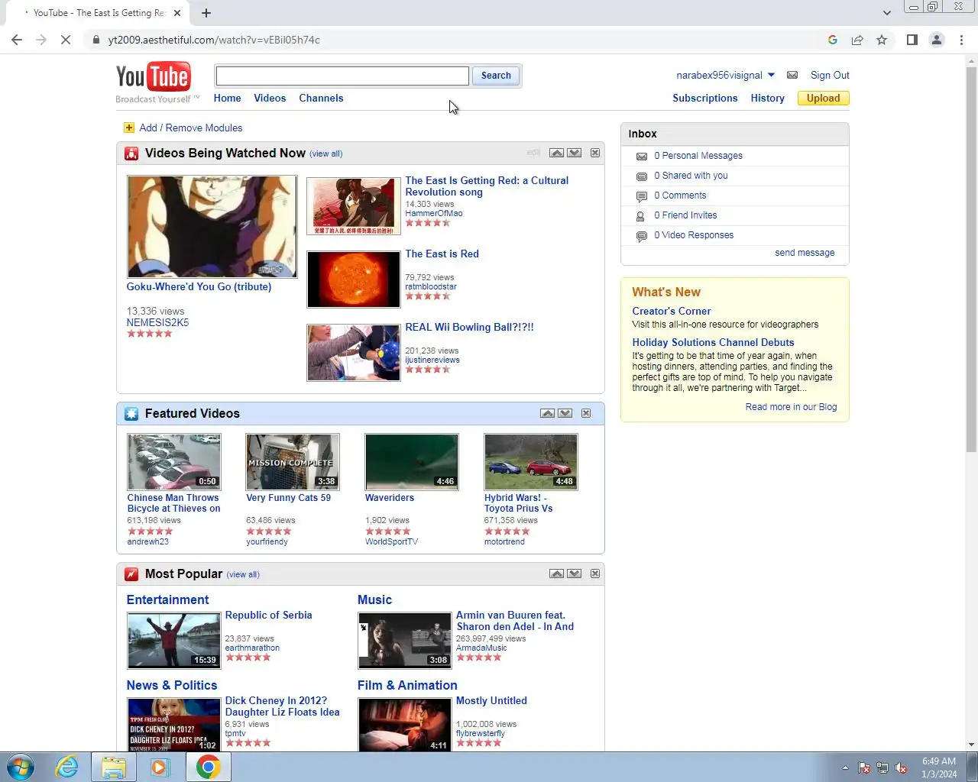Move Featured Videos module down

[x=565, y=413]
